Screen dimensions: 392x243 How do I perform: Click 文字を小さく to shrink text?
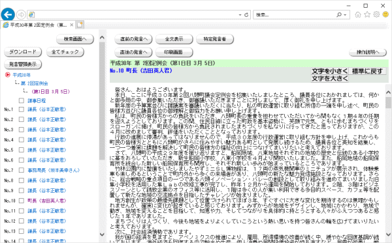(x=329, y=71)
